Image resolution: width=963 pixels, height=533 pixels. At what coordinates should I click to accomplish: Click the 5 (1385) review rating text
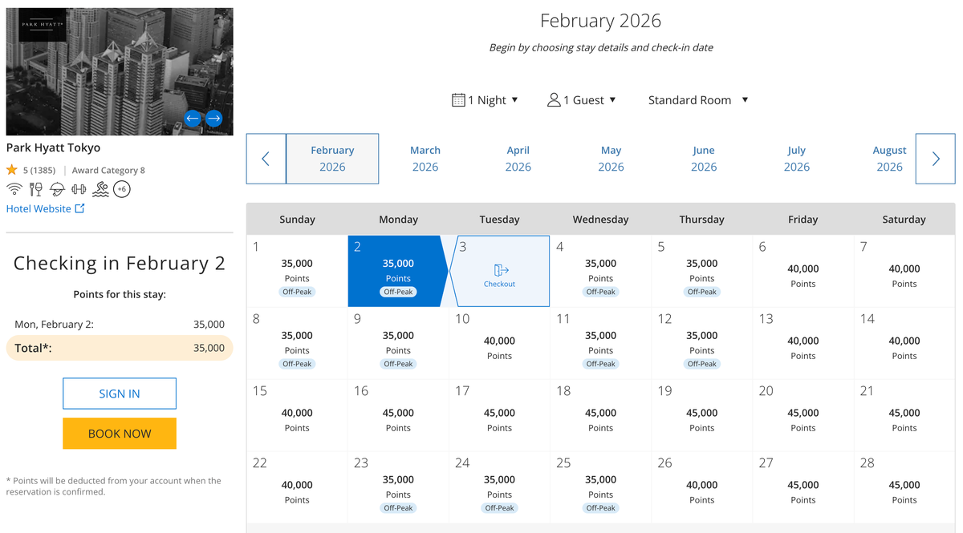click(39, 170)
